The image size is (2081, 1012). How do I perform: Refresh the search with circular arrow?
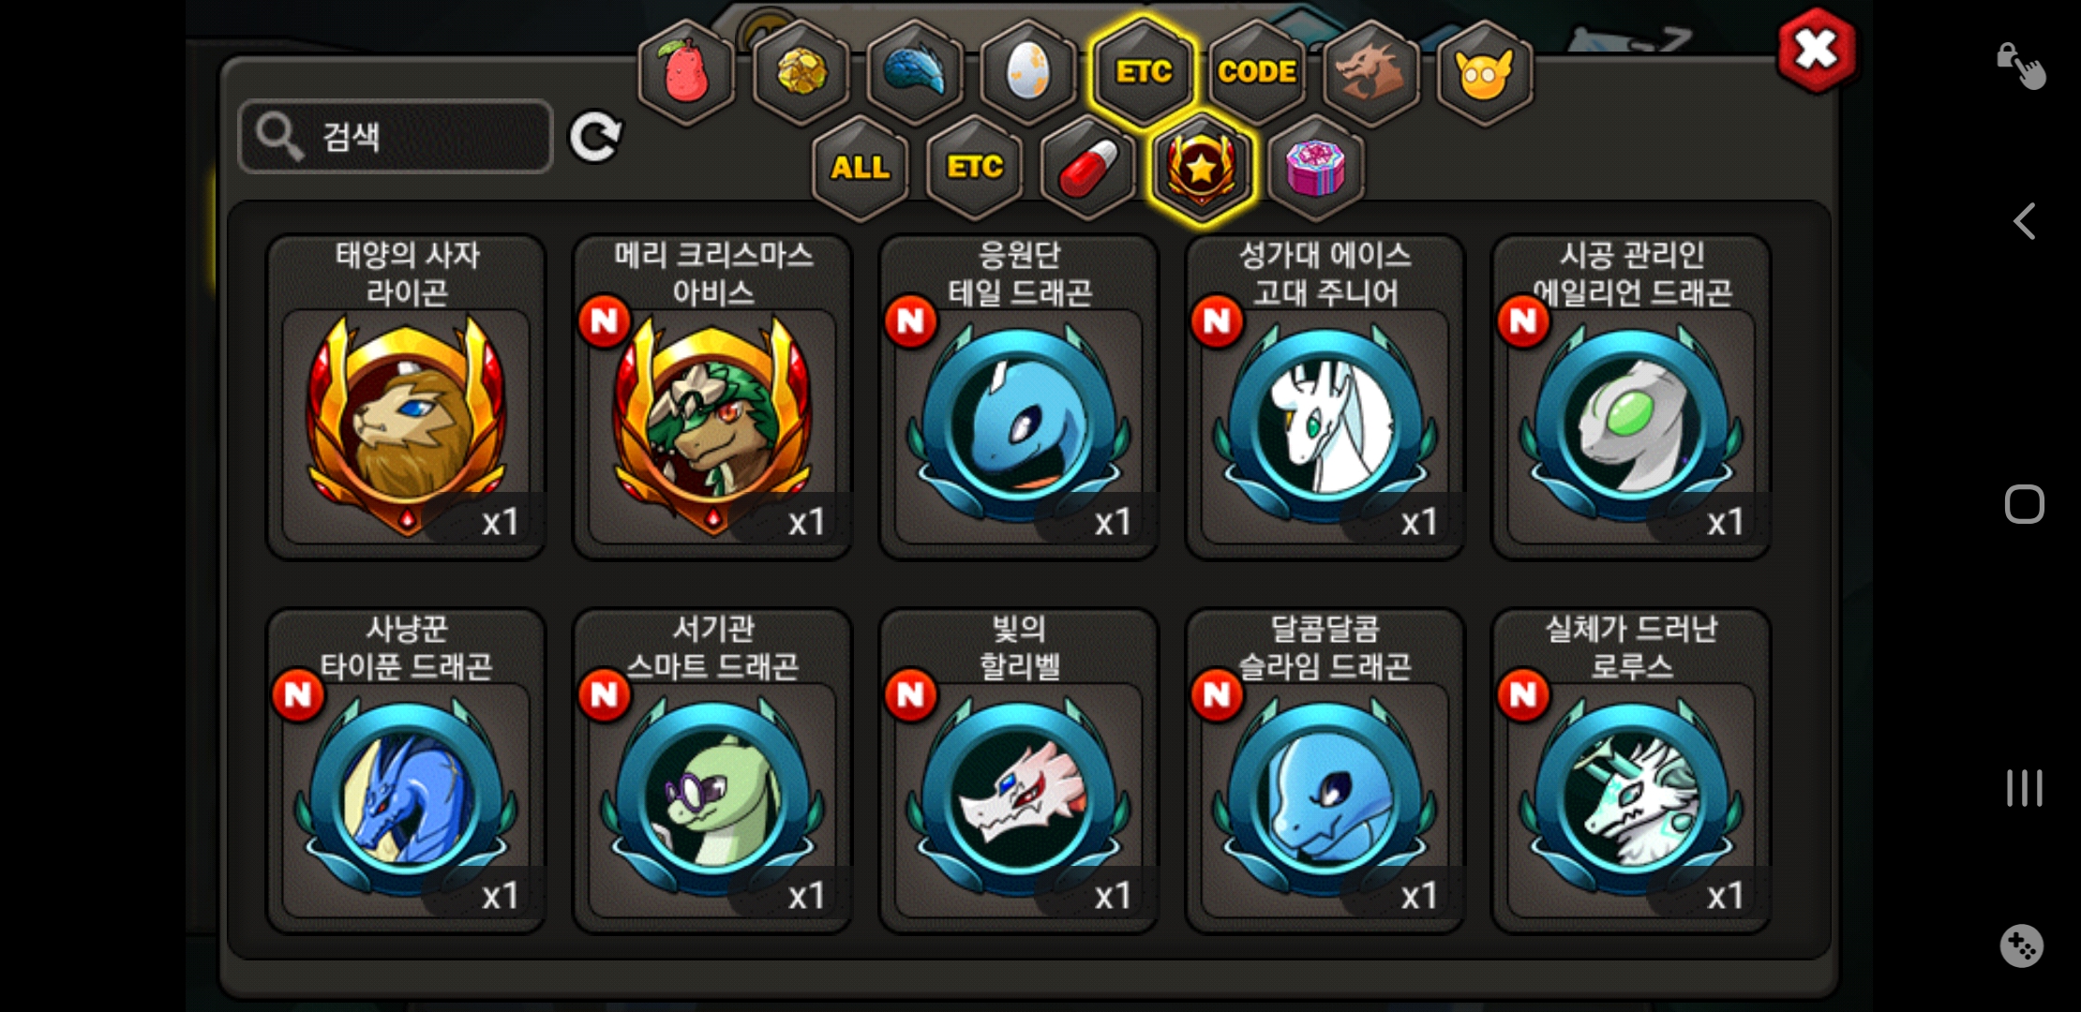click(596, 137)
